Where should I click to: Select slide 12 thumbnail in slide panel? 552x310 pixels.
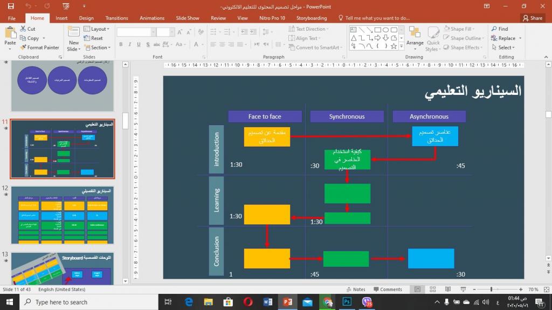63,215
